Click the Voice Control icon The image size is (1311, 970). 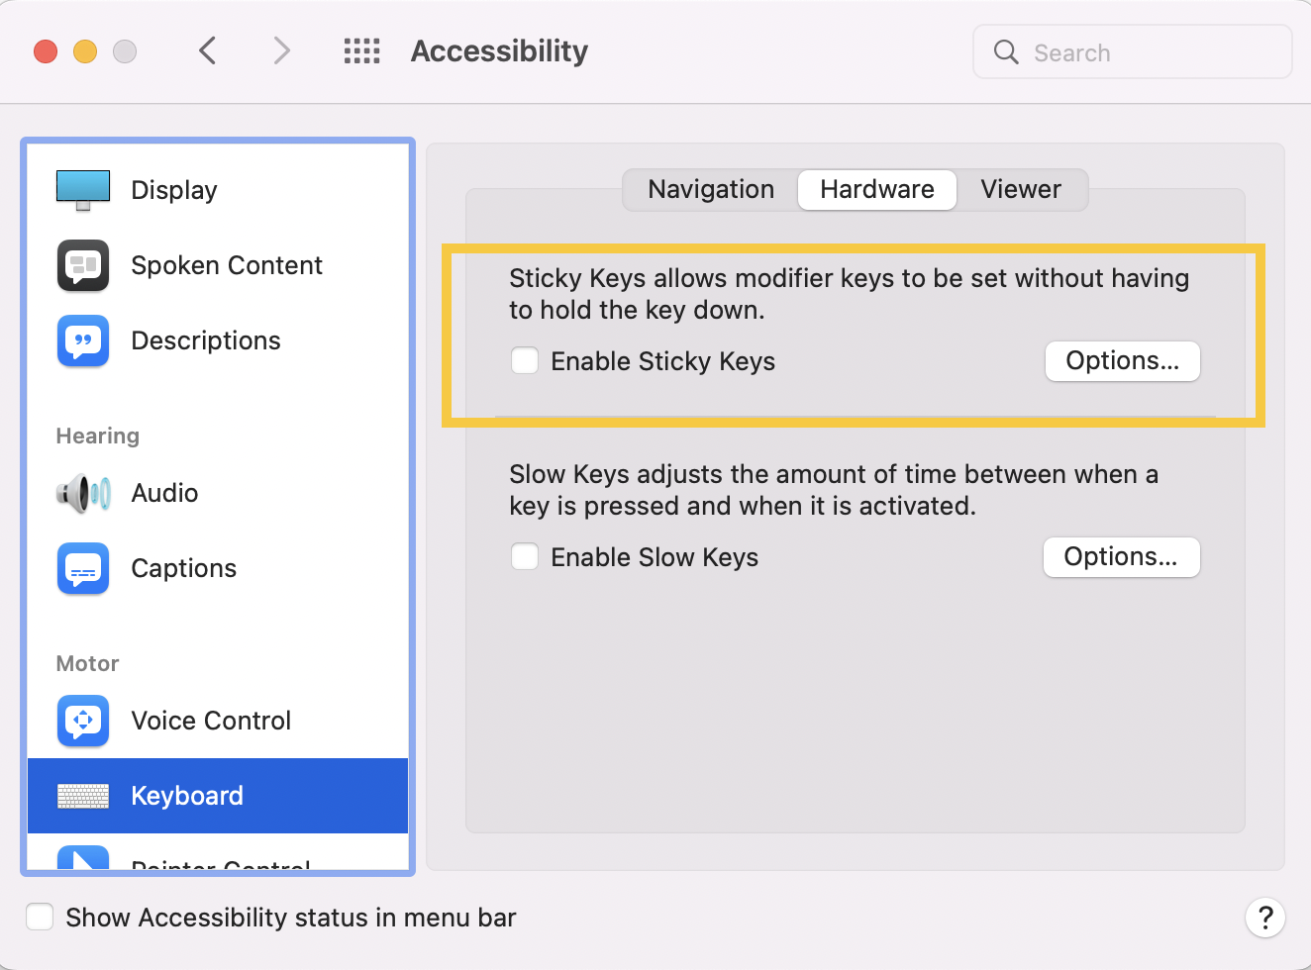coord(83,721)
